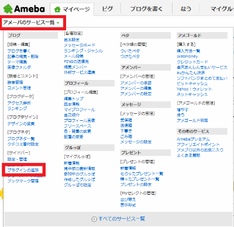The image size is (234, 227).
Task: Click the circle arrow icon beside すべてのサービス一覧
Action: [94, 219]
